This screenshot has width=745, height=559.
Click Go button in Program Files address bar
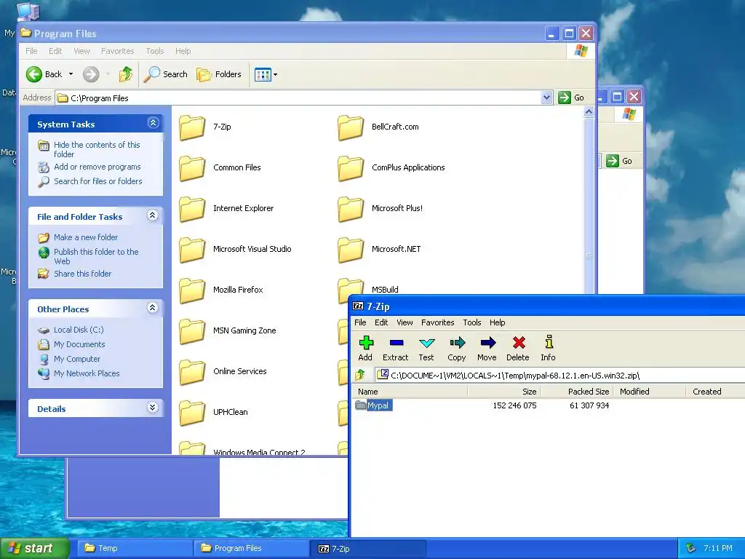tap(572, 98)
